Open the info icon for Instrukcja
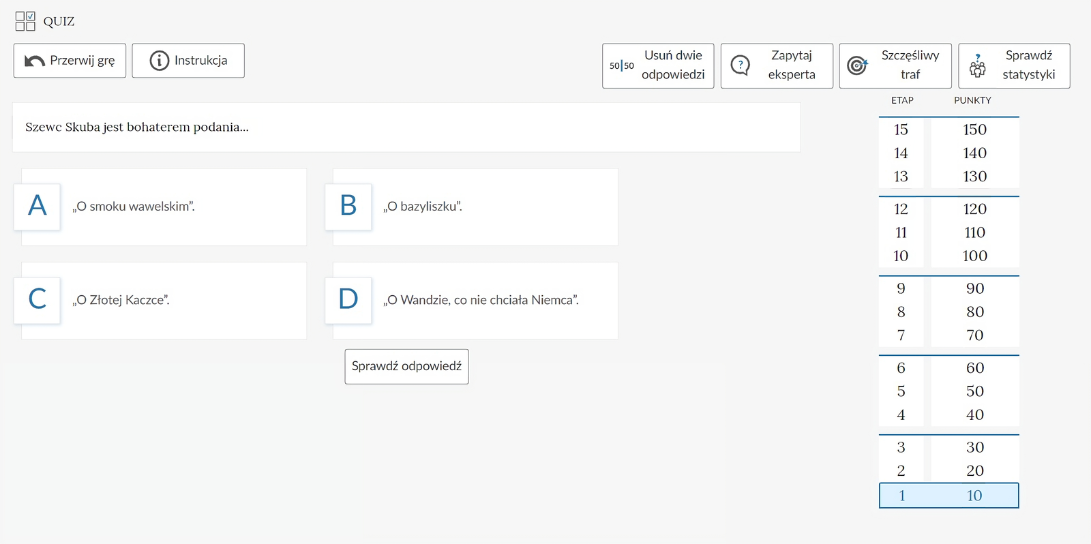This screenshot has height=544, width=1091. 159,61
